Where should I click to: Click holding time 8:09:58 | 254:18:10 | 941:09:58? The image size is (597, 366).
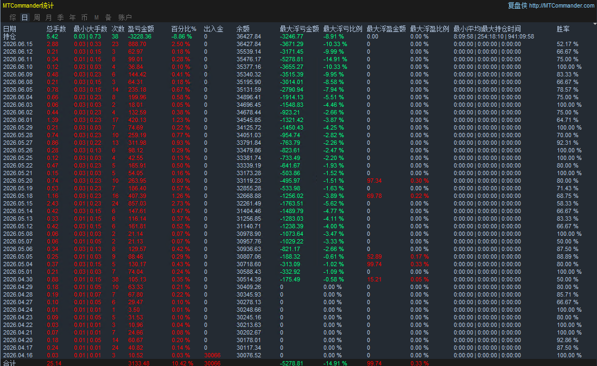click(493, 36)
